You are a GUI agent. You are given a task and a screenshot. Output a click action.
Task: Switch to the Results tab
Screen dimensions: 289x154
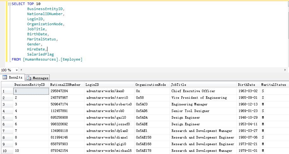click(13, 77)
